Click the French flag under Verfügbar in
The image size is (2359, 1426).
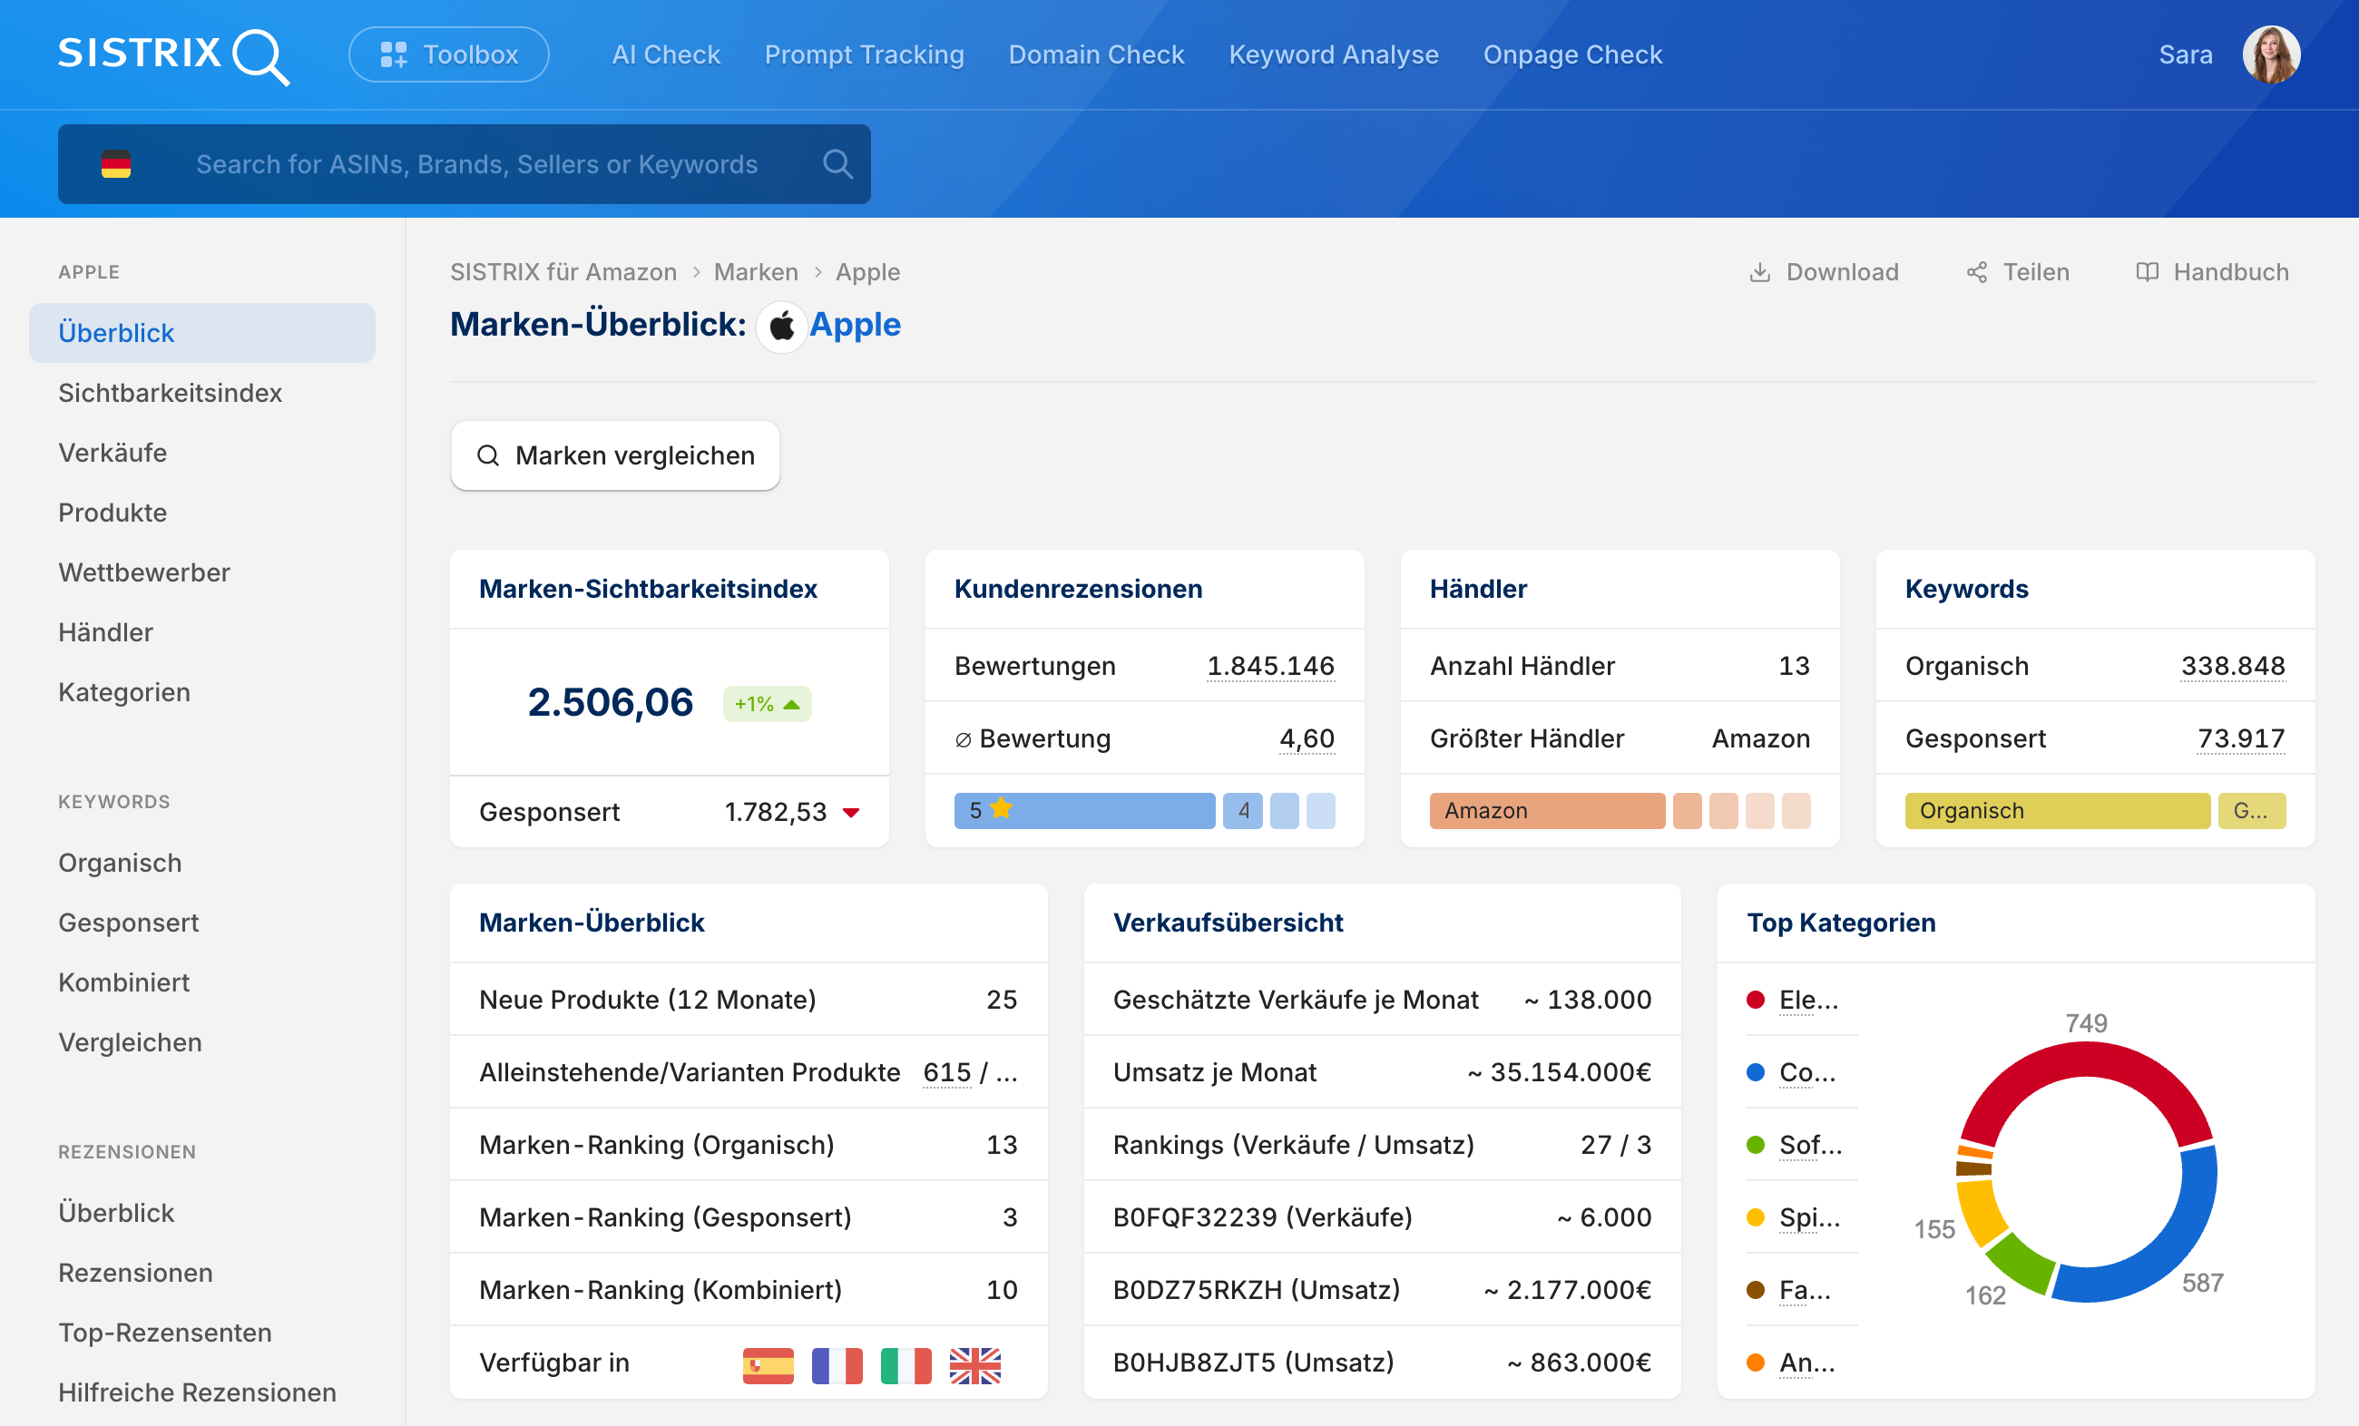[837, 1366]
